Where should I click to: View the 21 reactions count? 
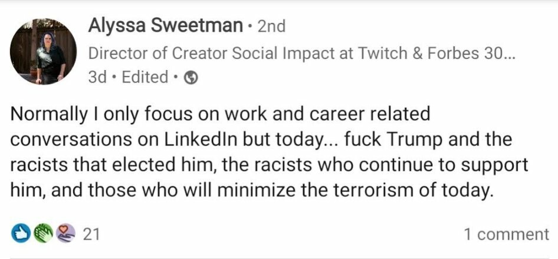coord(91,234)
